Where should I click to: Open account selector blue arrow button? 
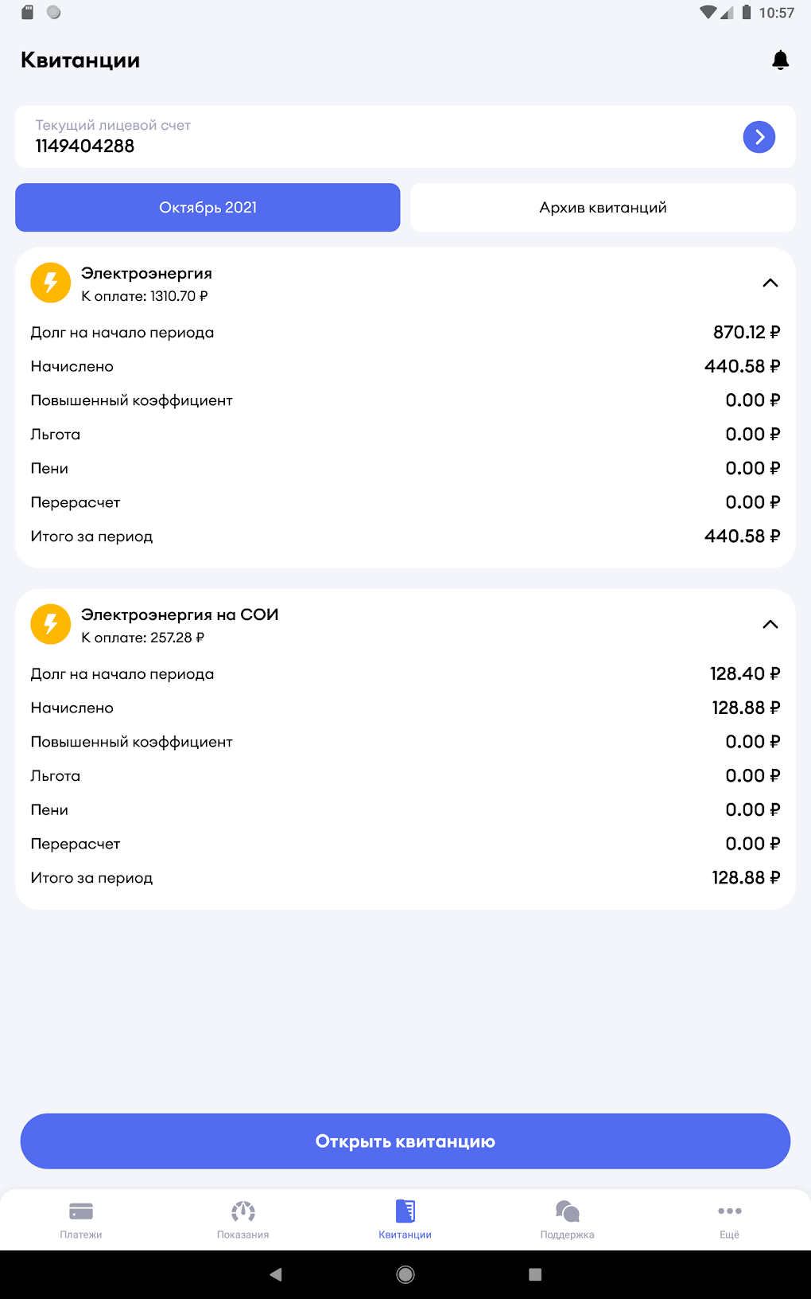(x=759, y=137)
